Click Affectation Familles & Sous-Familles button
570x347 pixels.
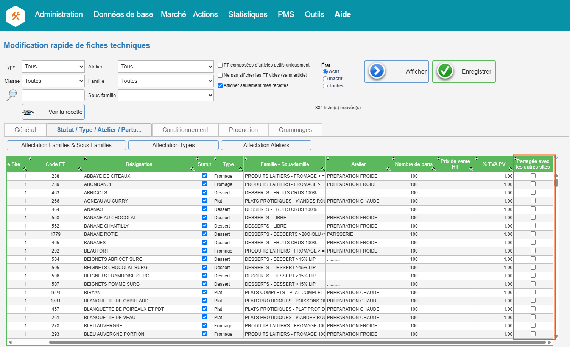click(x=67, y=145)
